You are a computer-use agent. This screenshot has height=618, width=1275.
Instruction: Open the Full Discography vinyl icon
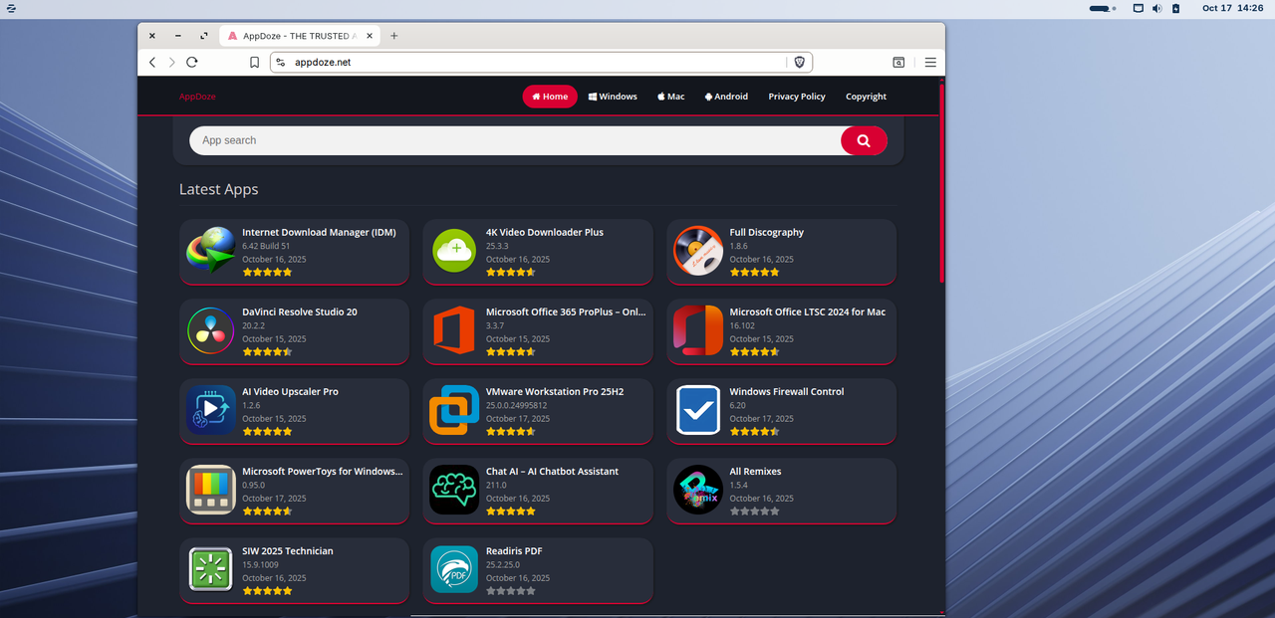(x=698, y=251)
